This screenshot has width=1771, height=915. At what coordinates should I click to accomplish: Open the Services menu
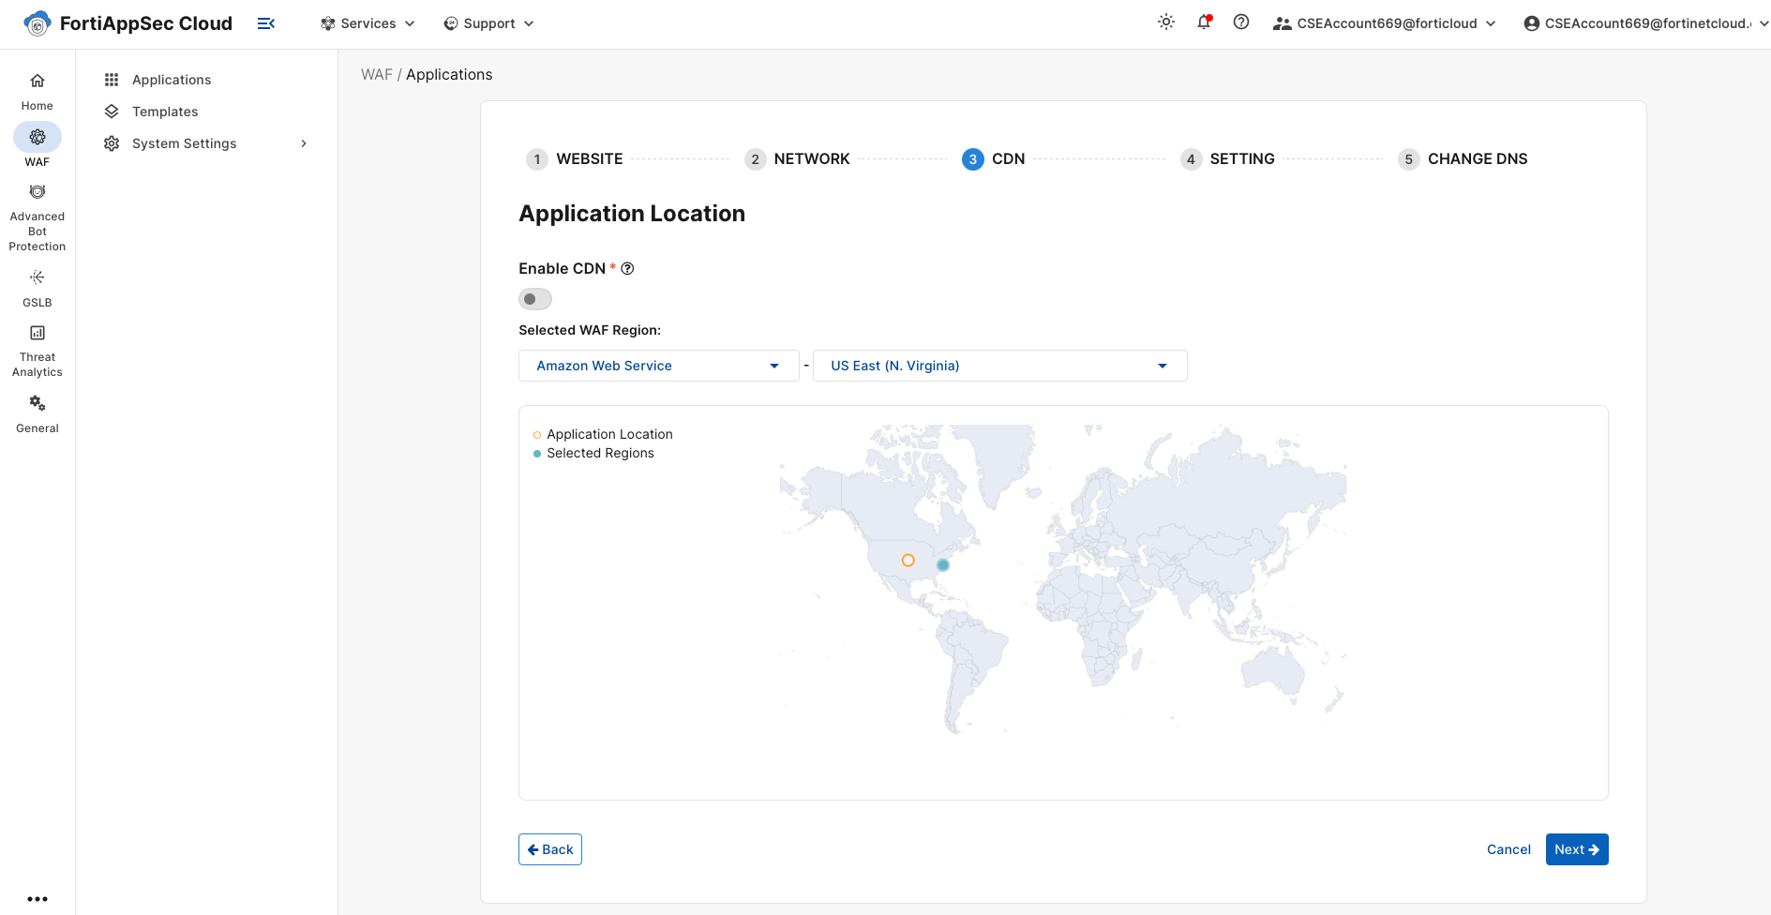pos(368,23)
